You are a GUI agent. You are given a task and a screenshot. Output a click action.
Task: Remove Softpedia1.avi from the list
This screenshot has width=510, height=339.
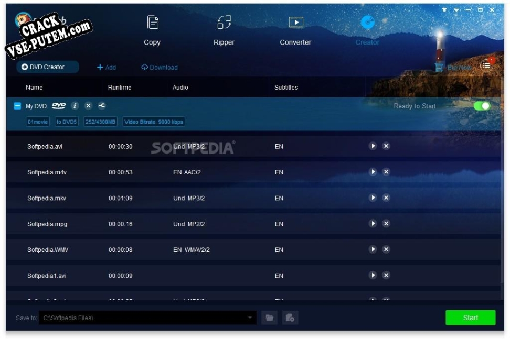click(386, 276)
